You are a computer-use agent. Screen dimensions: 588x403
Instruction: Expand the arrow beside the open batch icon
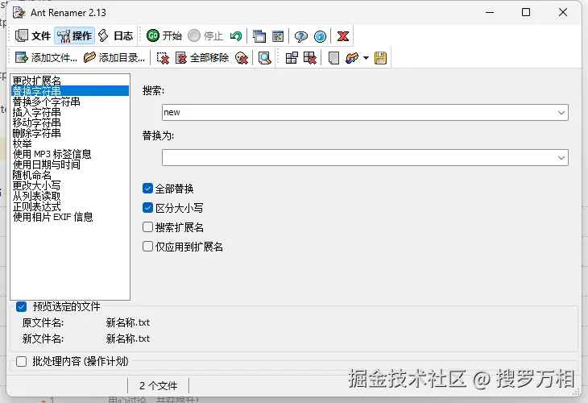366,58
